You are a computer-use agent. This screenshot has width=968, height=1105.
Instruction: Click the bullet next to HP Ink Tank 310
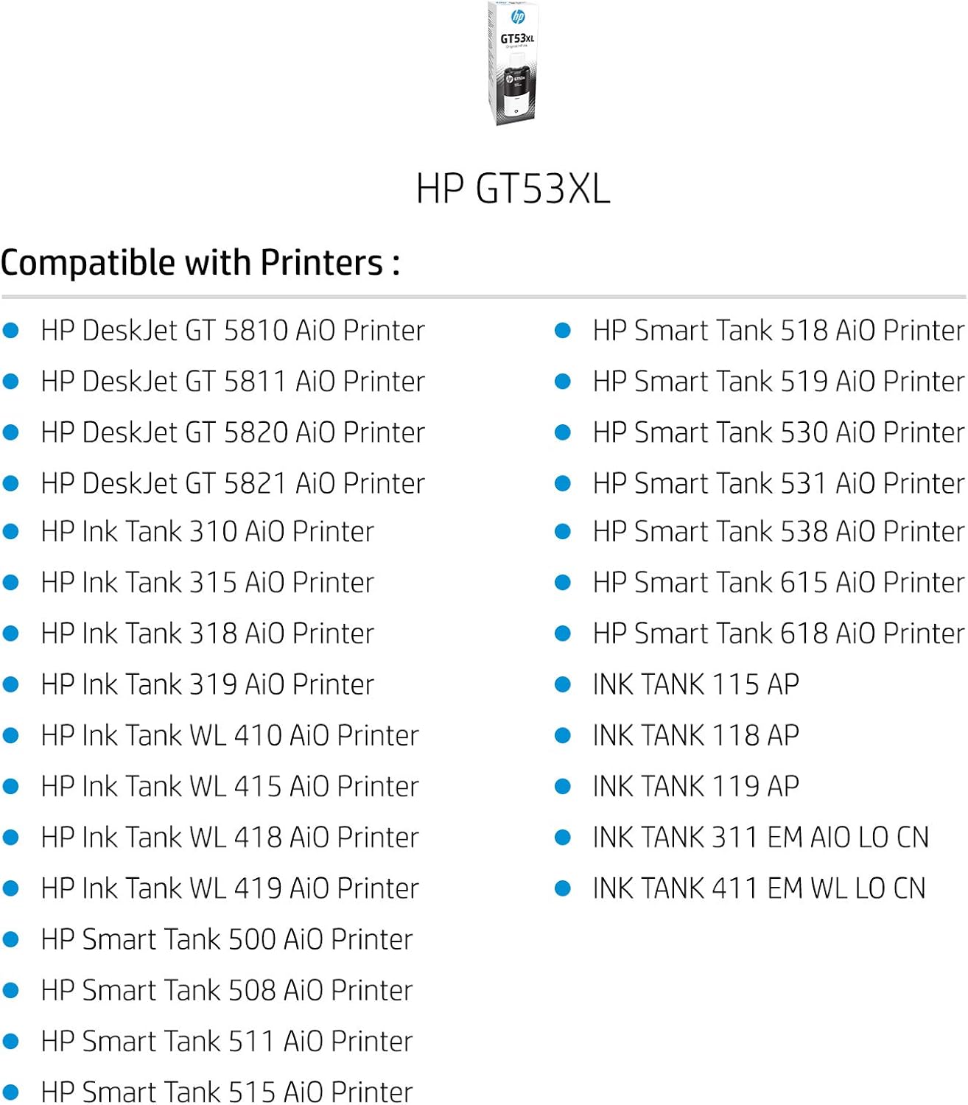(x=11, y=532)
